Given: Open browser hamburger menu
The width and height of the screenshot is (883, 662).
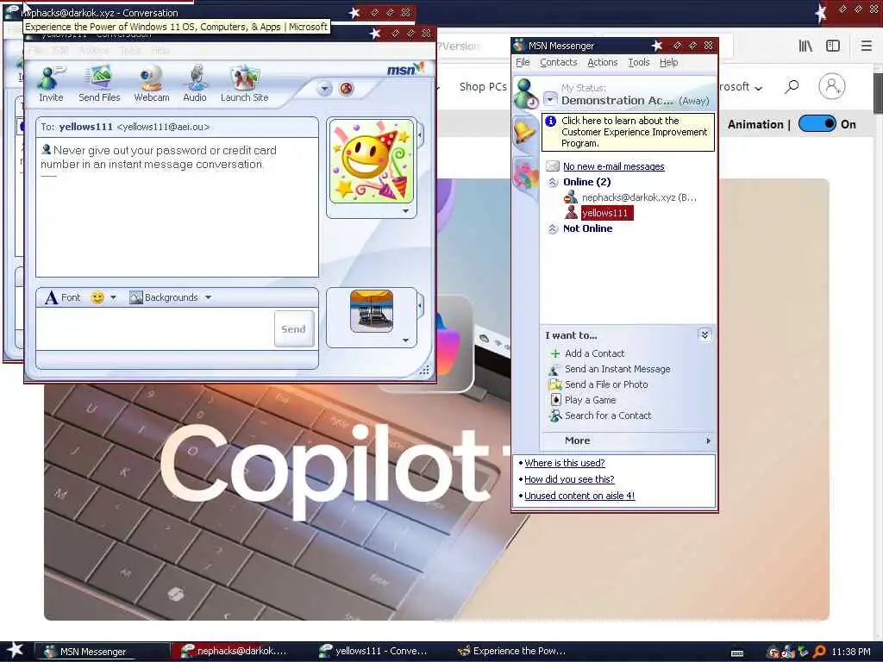Looking at the screenshot, I should [x=866, y=46].
